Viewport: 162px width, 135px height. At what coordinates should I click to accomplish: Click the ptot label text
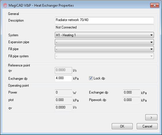tap(11, 100)
